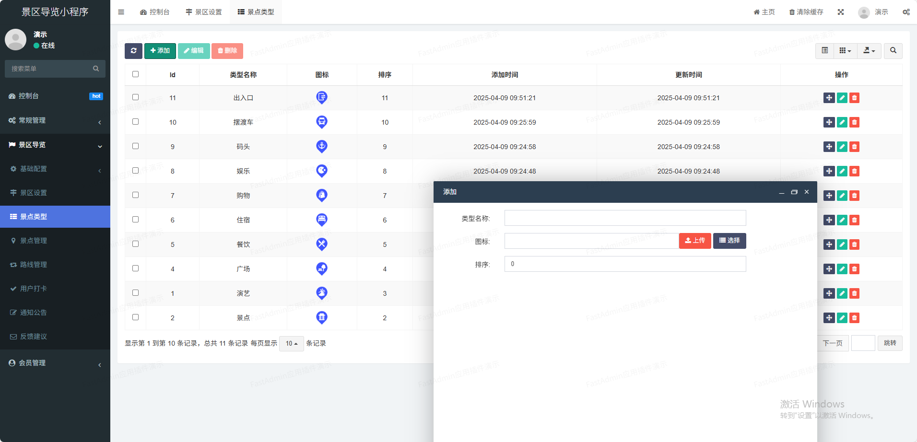This screenshot has width=917, height=442.
Task: Expand the 会员管理 sidebar menu
Action: [55, 363]
